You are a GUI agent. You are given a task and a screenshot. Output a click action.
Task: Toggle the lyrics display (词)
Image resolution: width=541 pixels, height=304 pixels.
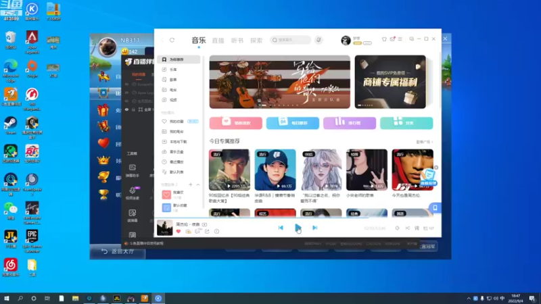[x=417, y=228]
